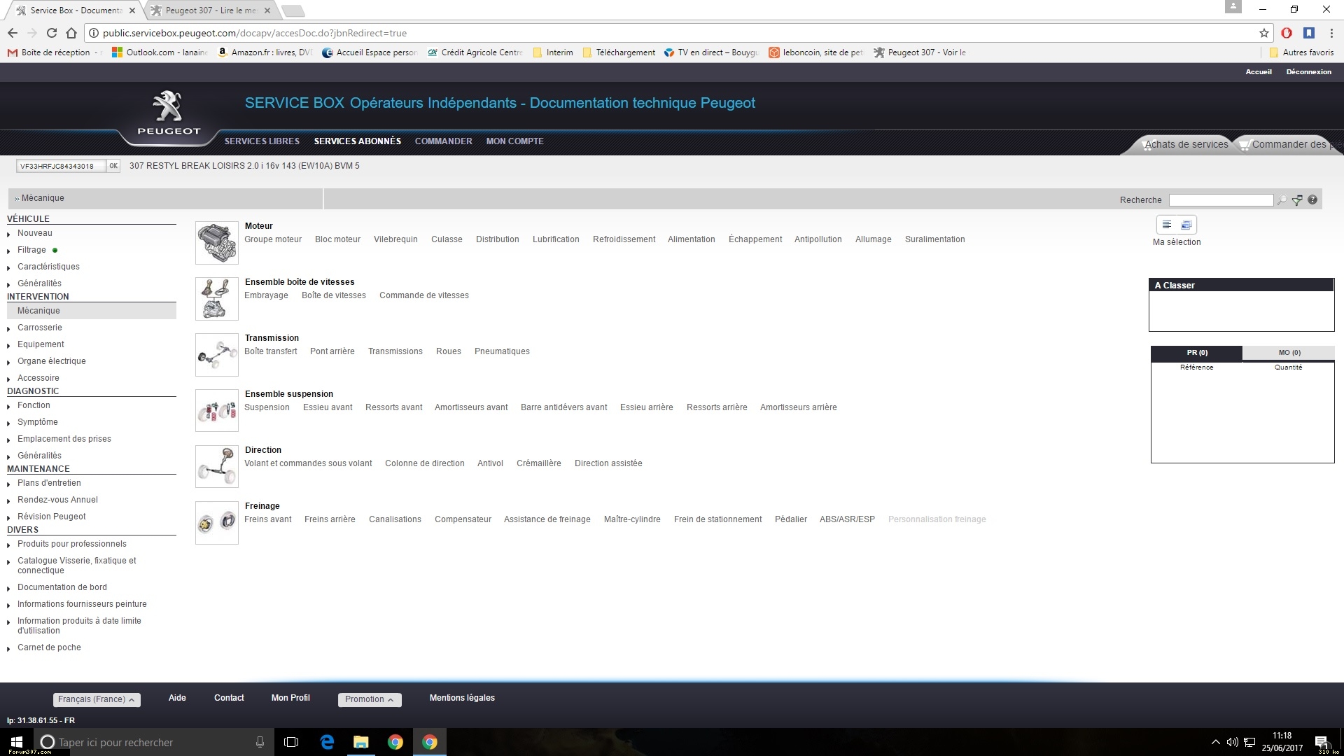Viewport: 1344px width, 756px height.
Task: Expand the Filtrage sidebar item
Action: (x=31, y=250)
